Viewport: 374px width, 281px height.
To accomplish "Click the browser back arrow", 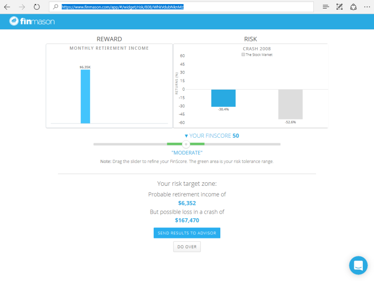I will (x=7, y=7).
